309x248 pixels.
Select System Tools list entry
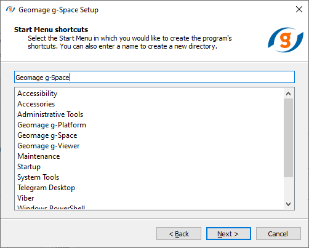pos(38,177)
